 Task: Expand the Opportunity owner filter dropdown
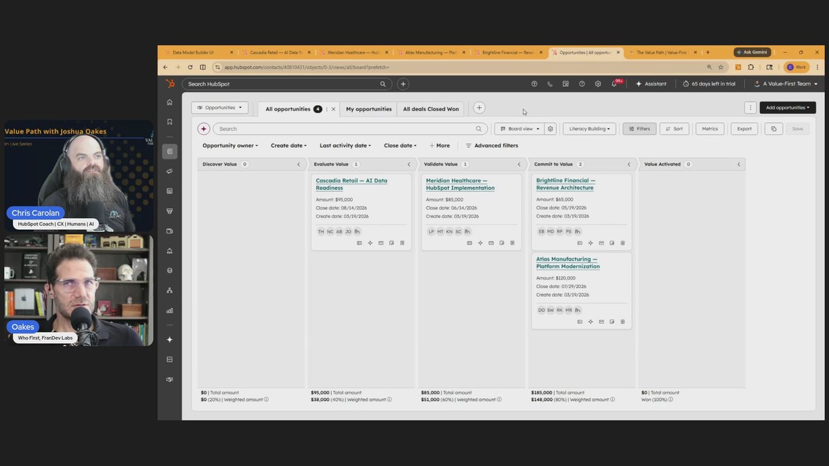[230, 146]
